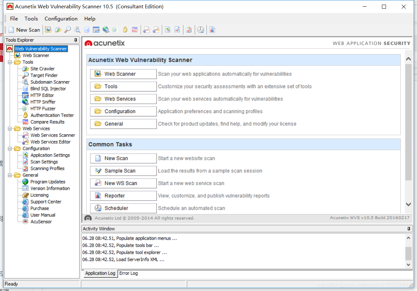Viewport: 417px width, 291px height.
Task: Open HTTP Fuzzer toolbar icon
Action: click(115, 30)
